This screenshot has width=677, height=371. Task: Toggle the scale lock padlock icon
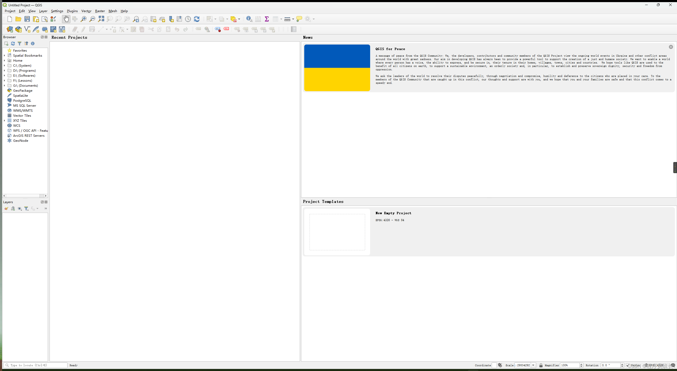[541, 365]
